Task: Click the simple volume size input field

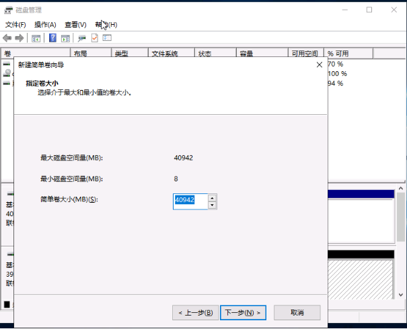Action: [190, 201]
